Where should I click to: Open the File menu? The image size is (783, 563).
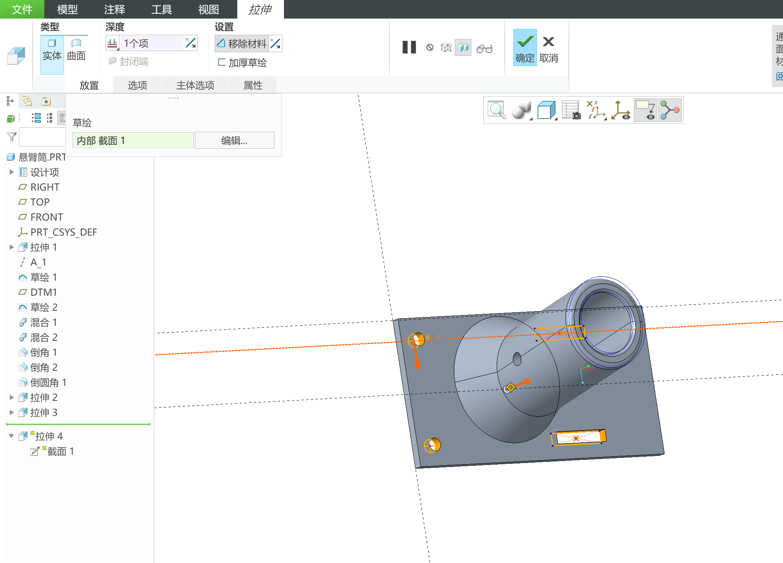(22, 9)
